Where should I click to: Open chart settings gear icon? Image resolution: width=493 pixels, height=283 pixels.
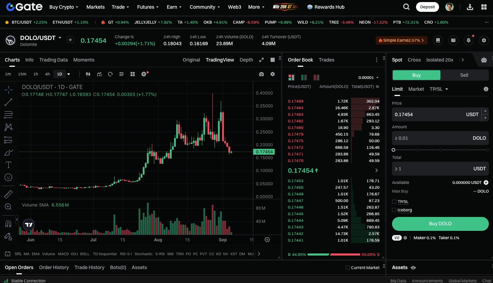[x=273, y=74]
